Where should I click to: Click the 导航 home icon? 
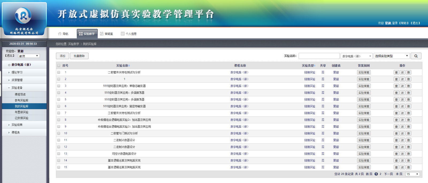click(x=60, y=34)
